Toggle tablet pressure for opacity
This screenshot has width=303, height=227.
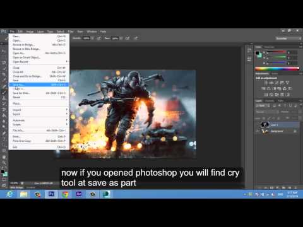tap(98, 38)
